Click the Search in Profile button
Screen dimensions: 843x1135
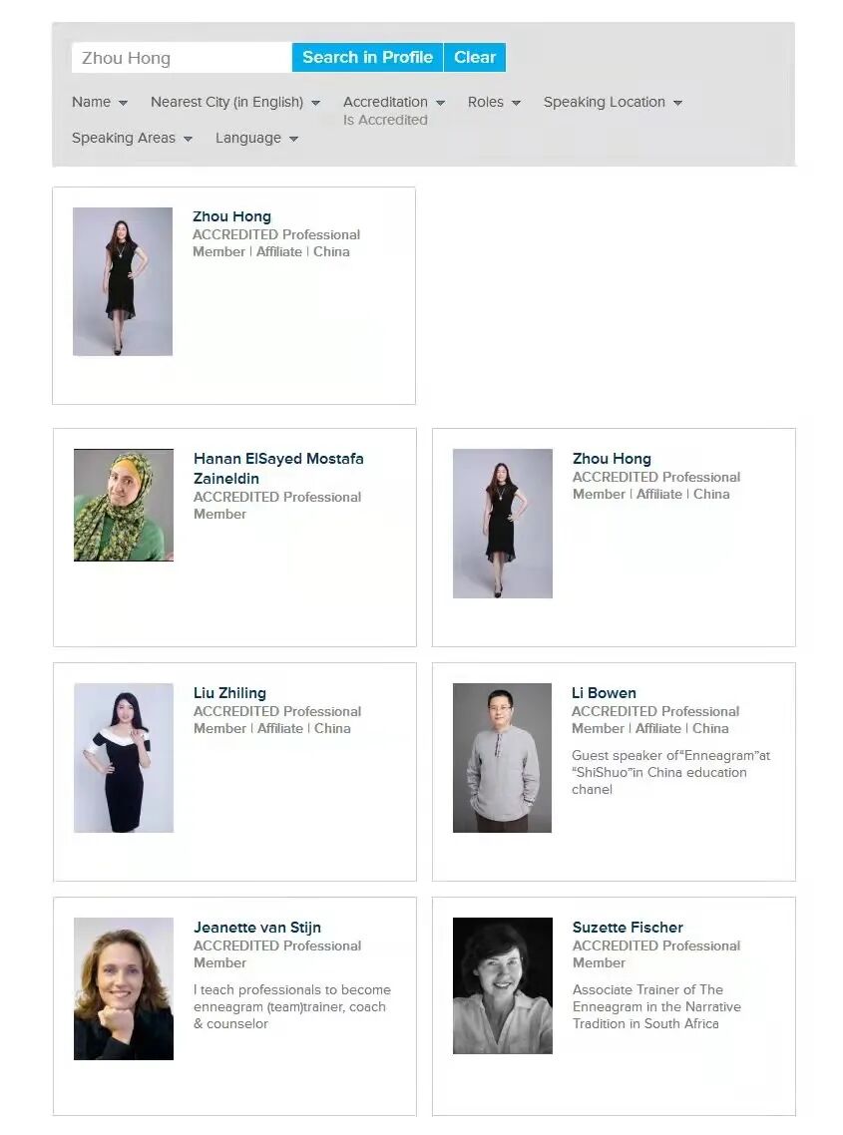367,57
